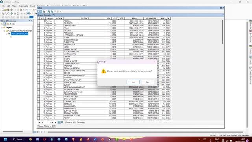Click the blue color box in toolbar
The width and height of the screenshot is (252, 142).
pyautogui.click(x=31, y=17)
